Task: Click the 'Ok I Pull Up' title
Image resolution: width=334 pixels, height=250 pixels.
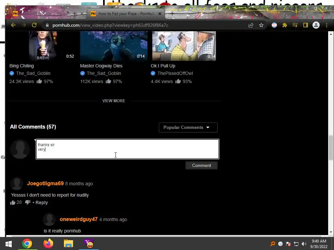Action: click(163, 66)
